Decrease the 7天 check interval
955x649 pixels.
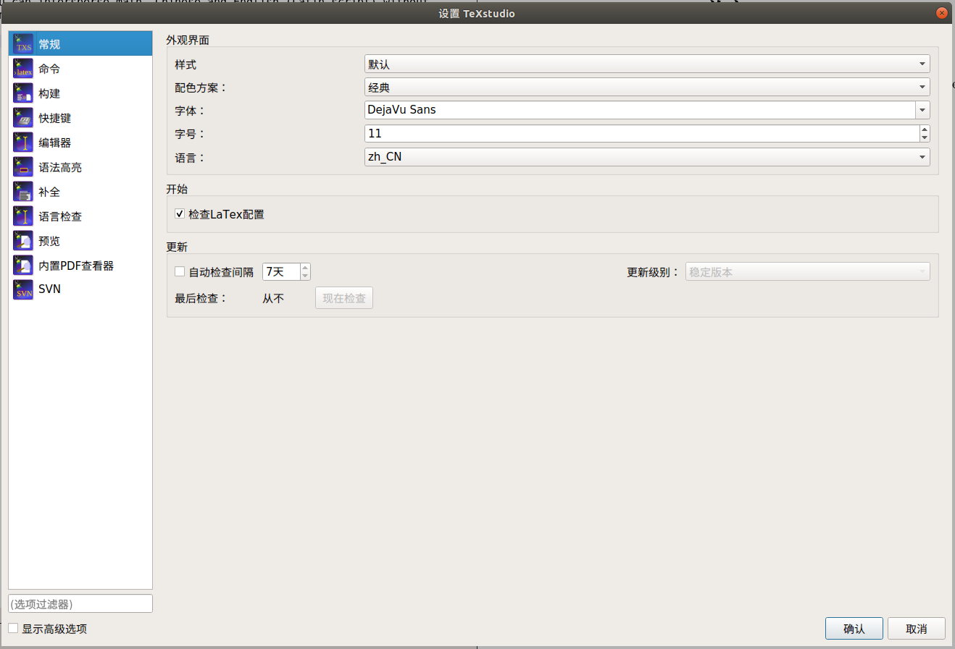click(x=305, y=276)
